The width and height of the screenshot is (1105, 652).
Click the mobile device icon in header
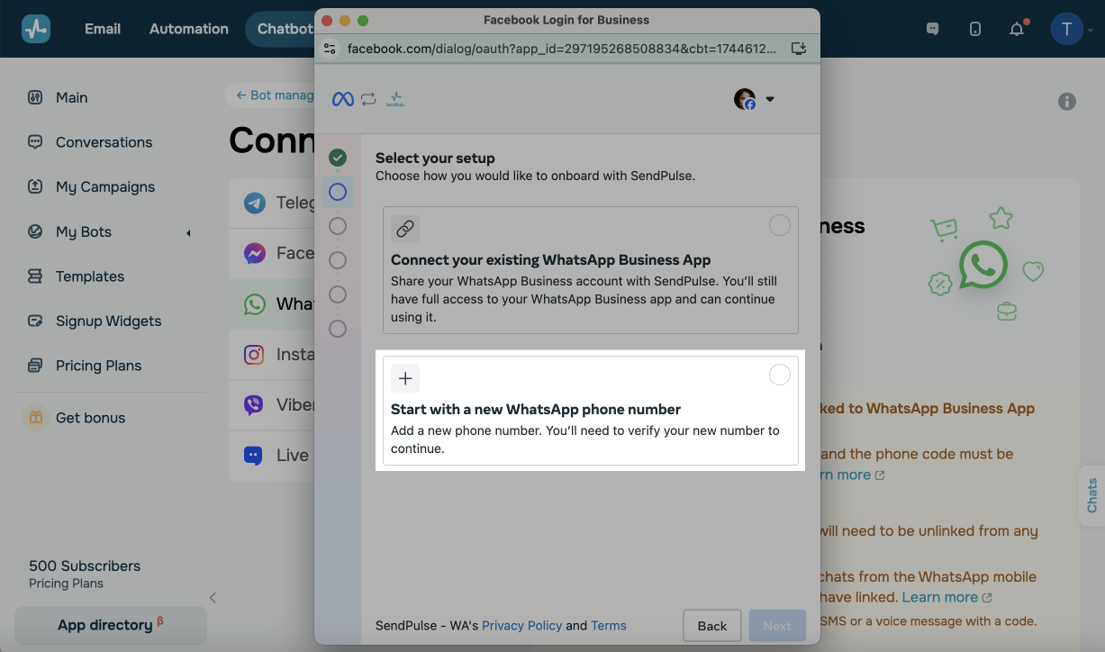(x=975, y=29)
